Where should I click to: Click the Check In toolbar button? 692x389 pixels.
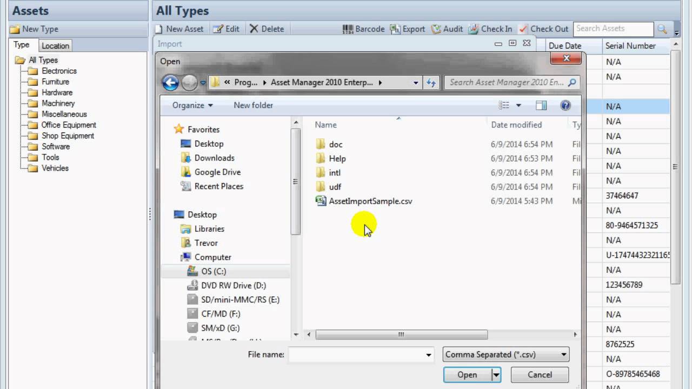[490, 29]
